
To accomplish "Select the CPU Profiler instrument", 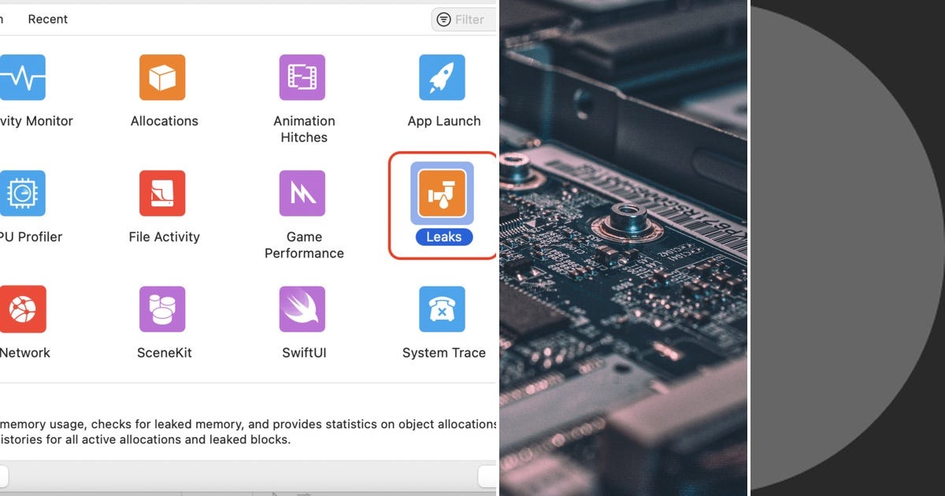I will [24, 192].
